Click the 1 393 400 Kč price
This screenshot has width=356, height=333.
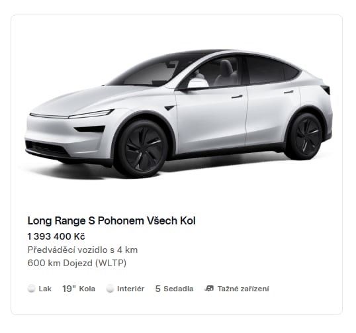pos(56,236)
